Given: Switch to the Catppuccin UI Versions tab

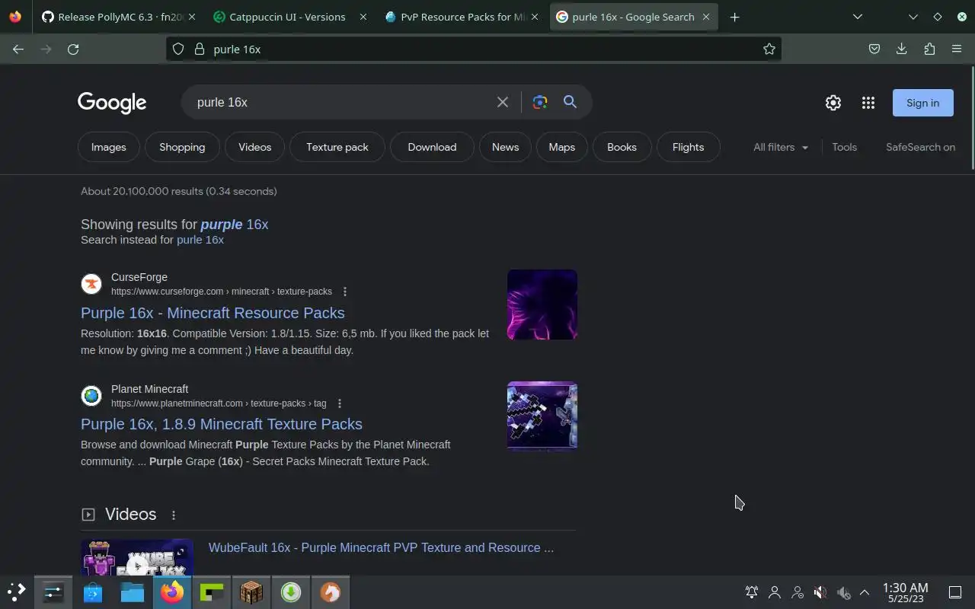Looking at the screenshot, I should [289, 17].
